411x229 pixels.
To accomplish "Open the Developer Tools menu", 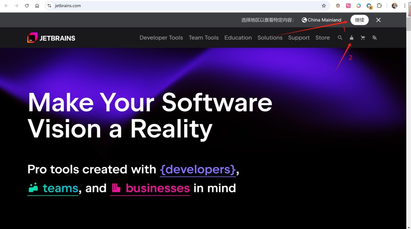I will point(161,38).
